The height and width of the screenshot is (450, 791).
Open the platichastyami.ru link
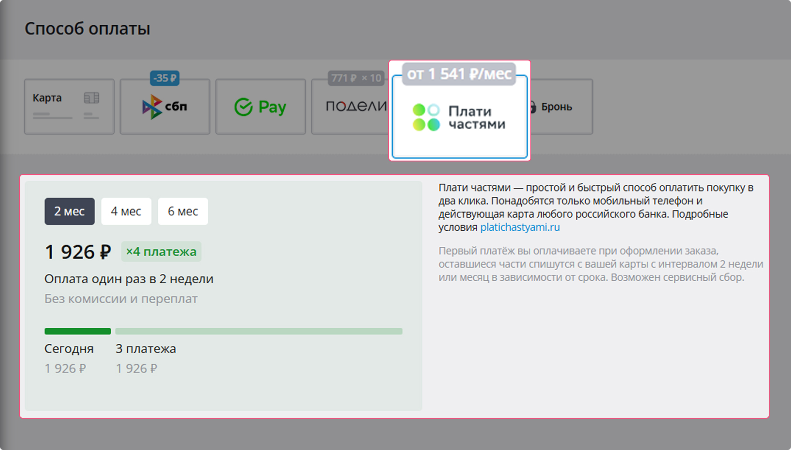pyautogui.click(x=519, y=227)
